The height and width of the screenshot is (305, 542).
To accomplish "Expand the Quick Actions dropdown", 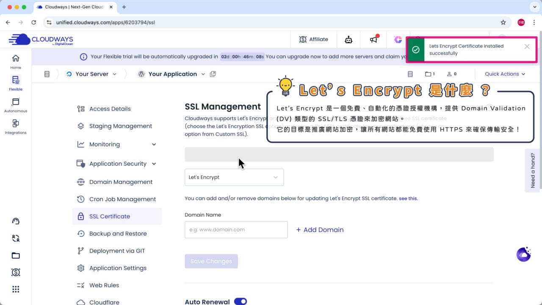I will [505, 74].
